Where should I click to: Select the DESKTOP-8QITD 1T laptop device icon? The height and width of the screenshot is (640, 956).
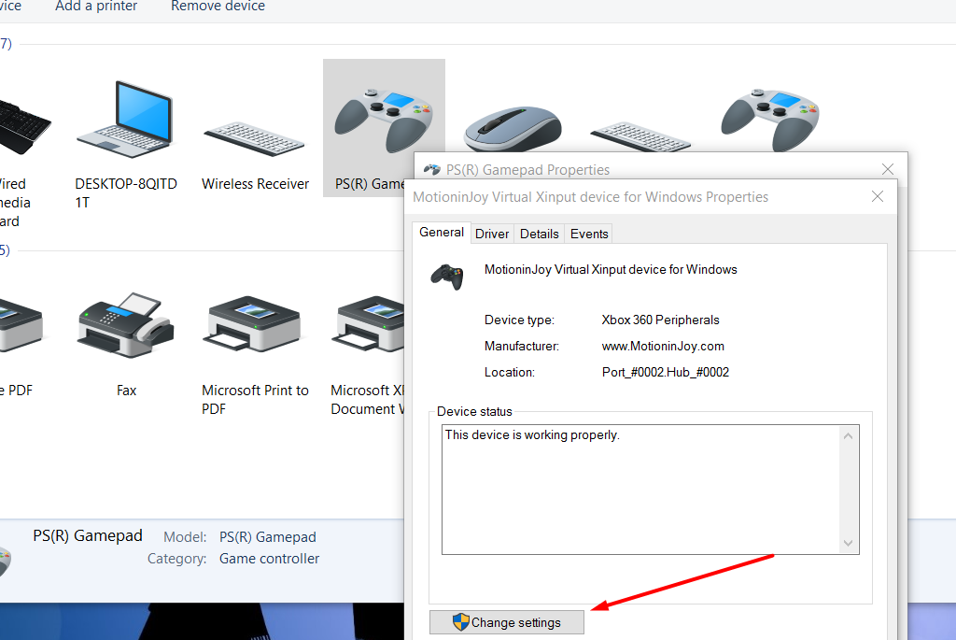(126, 120)
